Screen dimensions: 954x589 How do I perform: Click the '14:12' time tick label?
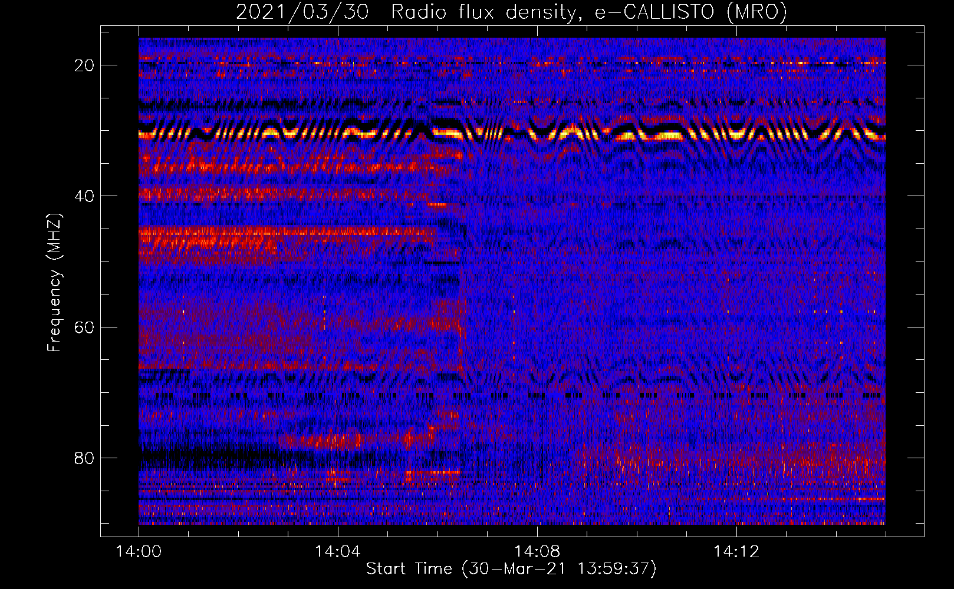(x=736, y=552)
